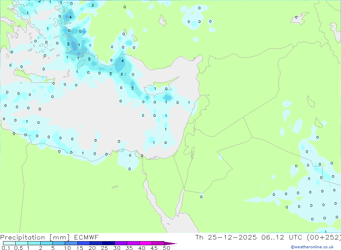Select the legend swatch between 2 and 5
Viewport: 341px width, 250px height.
(x=46, y=243)
